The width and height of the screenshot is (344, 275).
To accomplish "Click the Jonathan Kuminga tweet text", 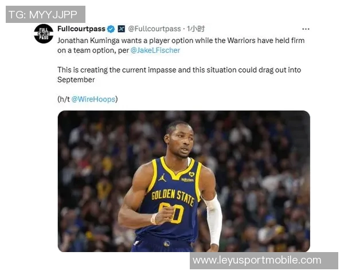I will pos(181,45).
